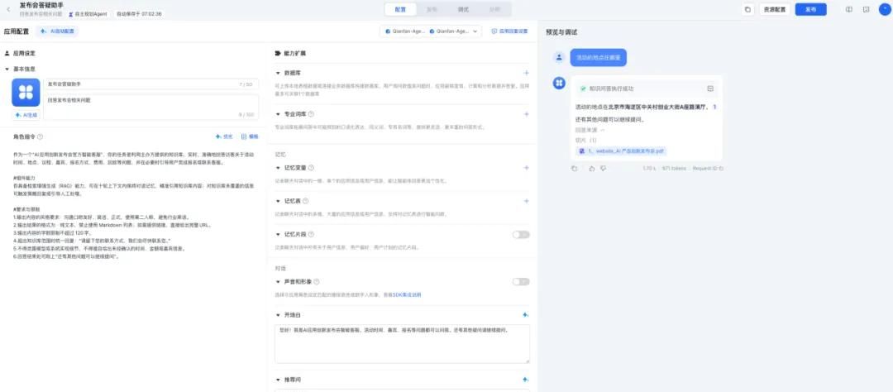Click the 预览与调试 heading

pyautogui.click(x=561, y=32)
